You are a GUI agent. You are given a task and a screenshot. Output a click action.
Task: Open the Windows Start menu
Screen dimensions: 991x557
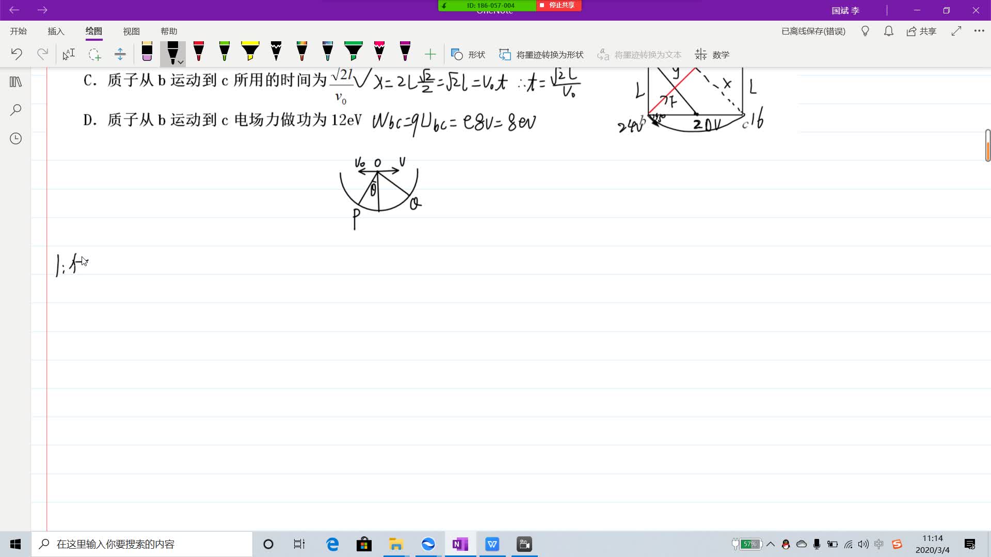[x=15, y=544]
